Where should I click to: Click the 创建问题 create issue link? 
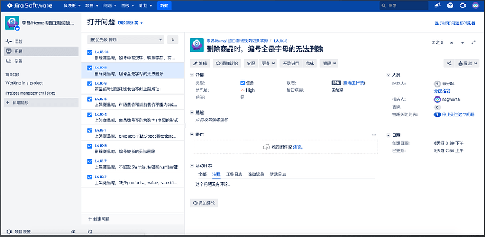coord(99,219)
